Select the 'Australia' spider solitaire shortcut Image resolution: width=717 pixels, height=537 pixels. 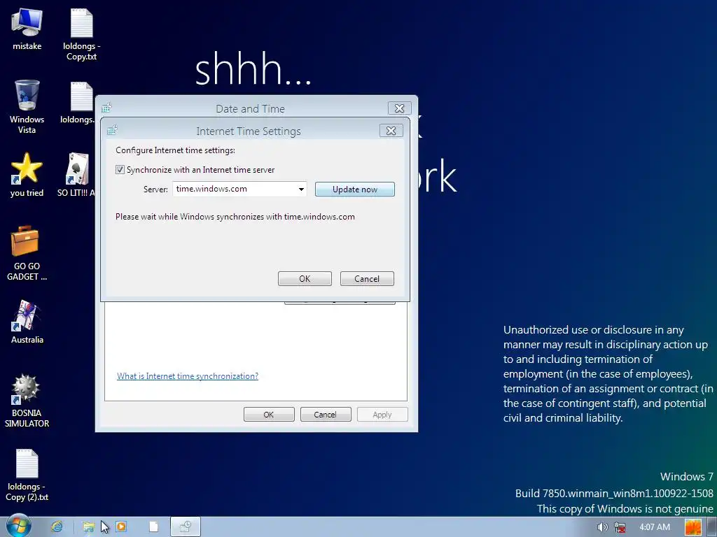27,322
